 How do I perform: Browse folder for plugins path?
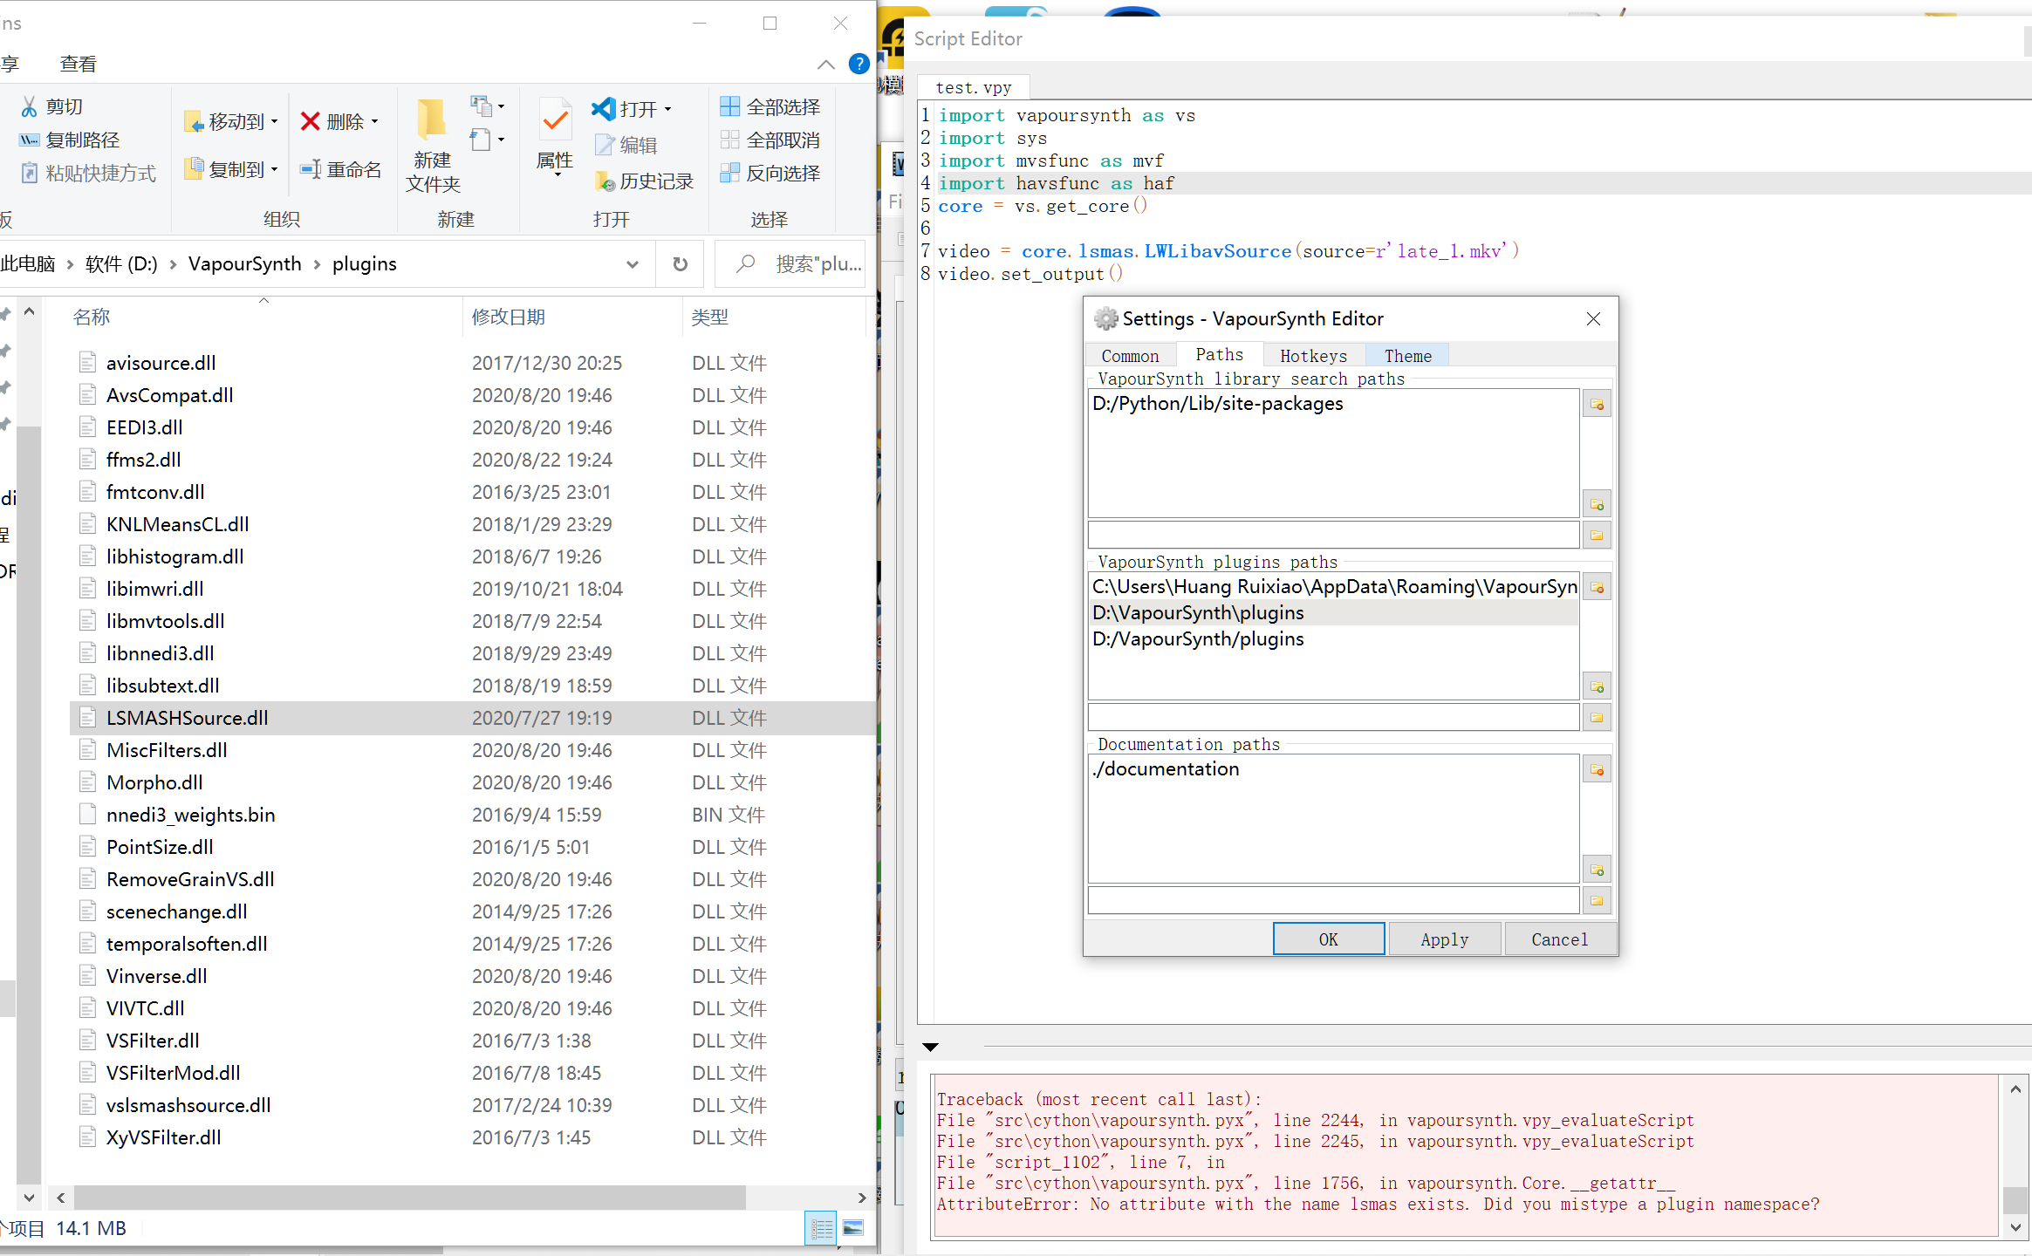[1597, 718]
